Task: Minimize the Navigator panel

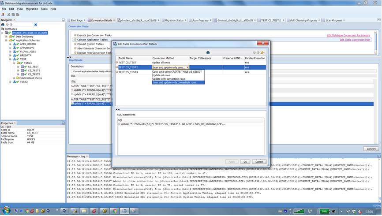Action: (x=63, y=20)
